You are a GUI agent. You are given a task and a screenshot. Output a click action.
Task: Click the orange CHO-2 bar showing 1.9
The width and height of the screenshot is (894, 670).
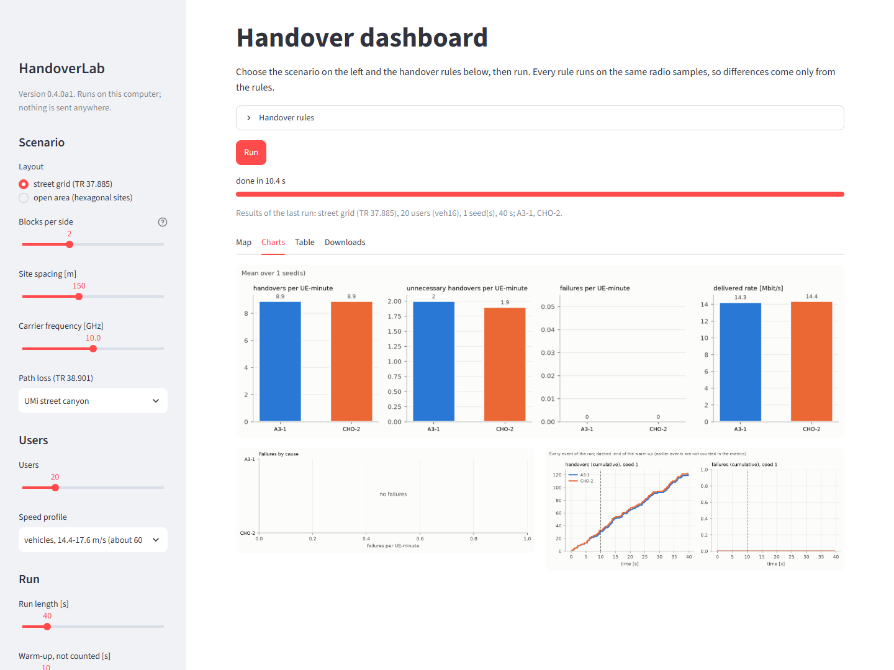505,365
